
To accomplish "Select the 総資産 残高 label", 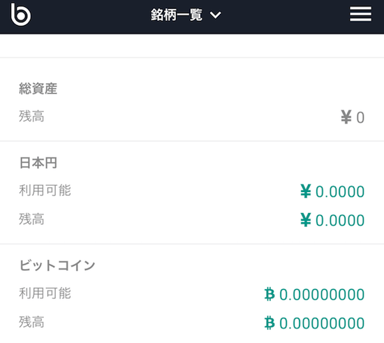I will 31,116.
